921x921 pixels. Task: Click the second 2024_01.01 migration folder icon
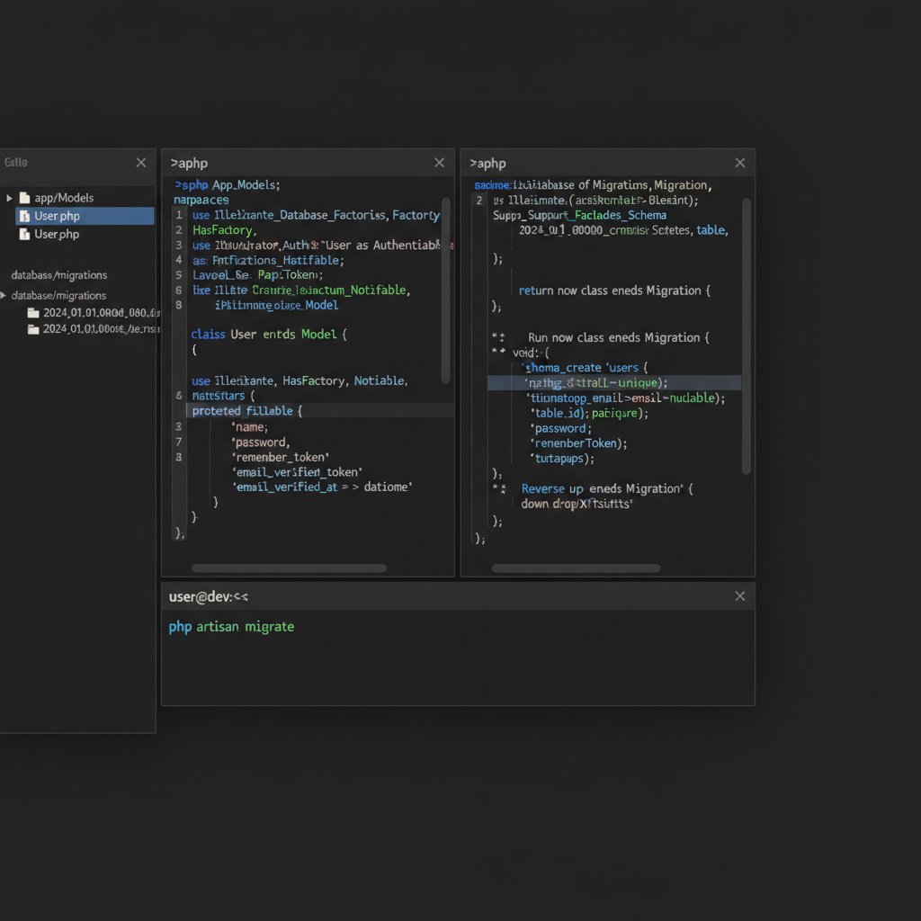[31, 329]
